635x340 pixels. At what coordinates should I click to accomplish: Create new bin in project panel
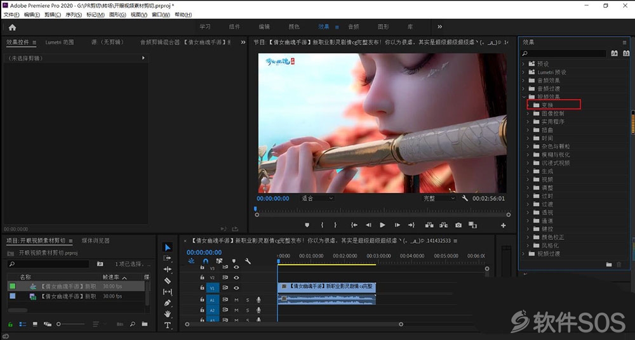[145, 324]
